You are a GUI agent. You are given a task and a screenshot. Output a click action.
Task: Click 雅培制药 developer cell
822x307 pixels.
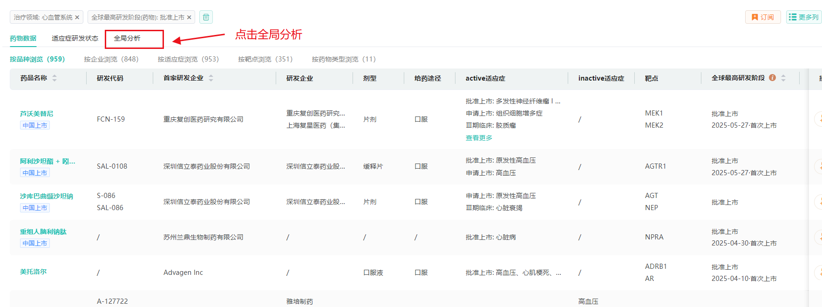(299, 301)
